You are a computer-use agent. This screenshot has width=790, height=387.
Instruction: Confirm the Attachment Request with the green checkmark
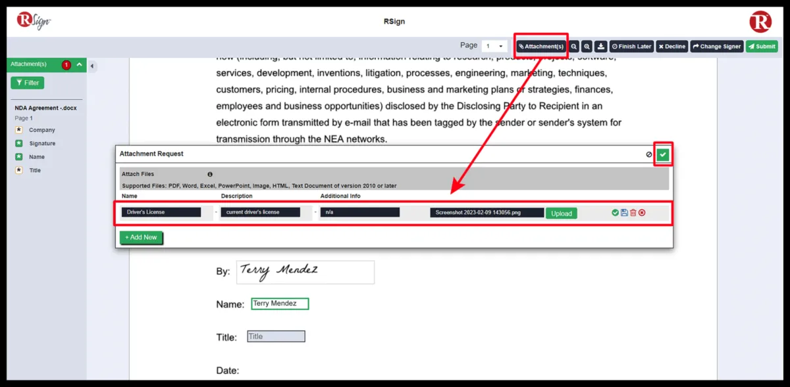click(x=663, y=154)
